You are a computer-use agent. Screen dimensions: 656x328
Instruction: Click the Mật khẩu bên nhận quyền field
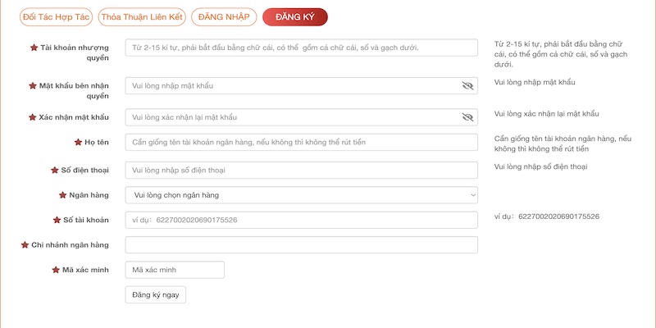coord(293,85)
